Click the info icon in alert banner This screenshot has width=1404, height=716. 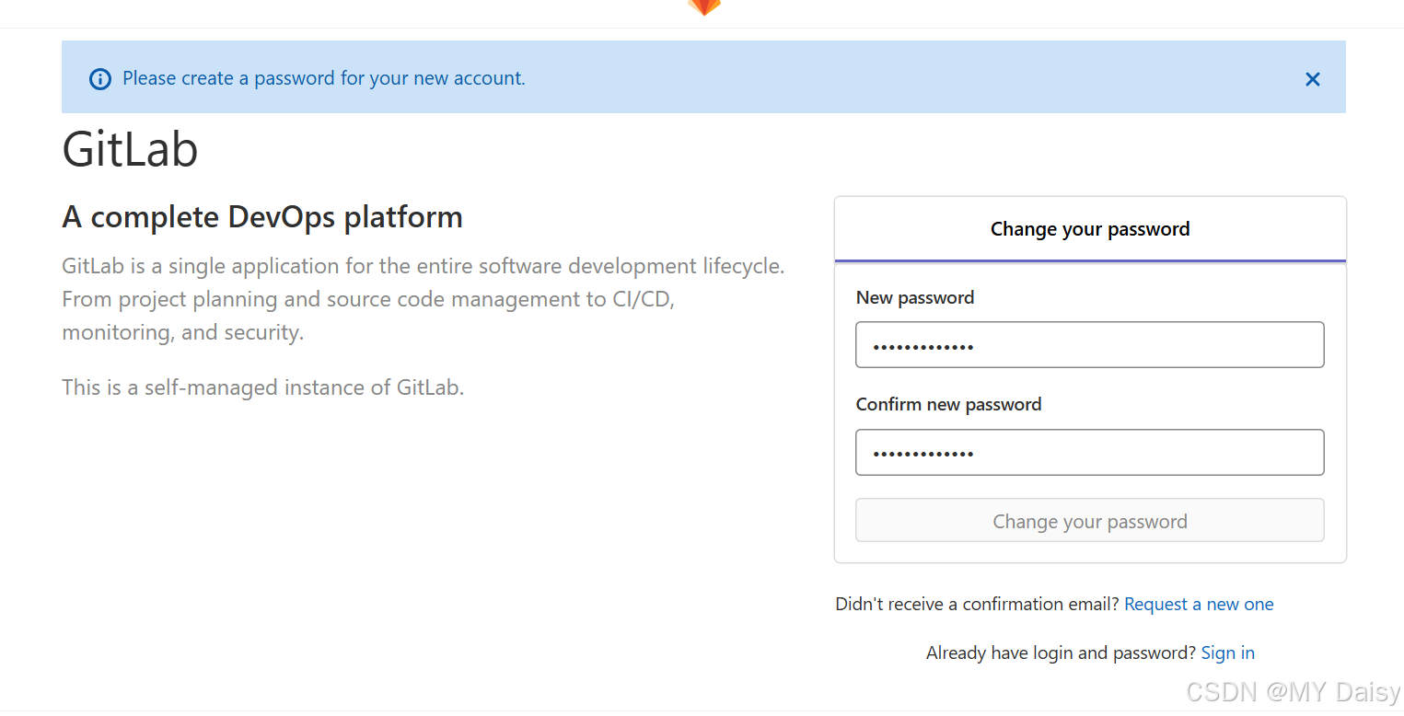(x=99, y=79)
